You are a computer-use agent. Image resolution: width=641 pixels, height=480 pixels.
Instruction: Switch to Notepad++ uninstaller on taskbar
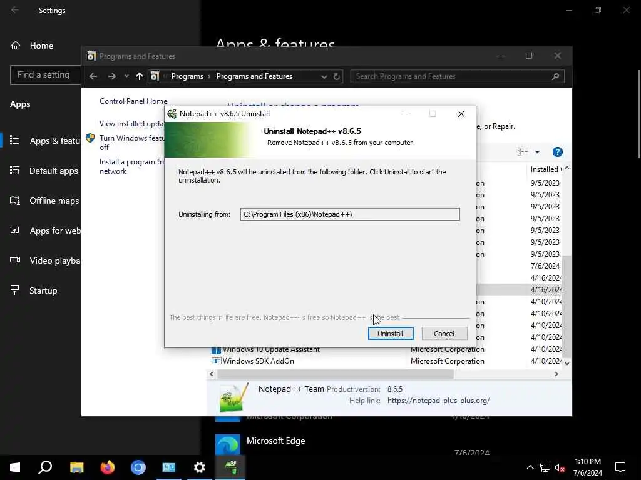[x=230, y=467]
